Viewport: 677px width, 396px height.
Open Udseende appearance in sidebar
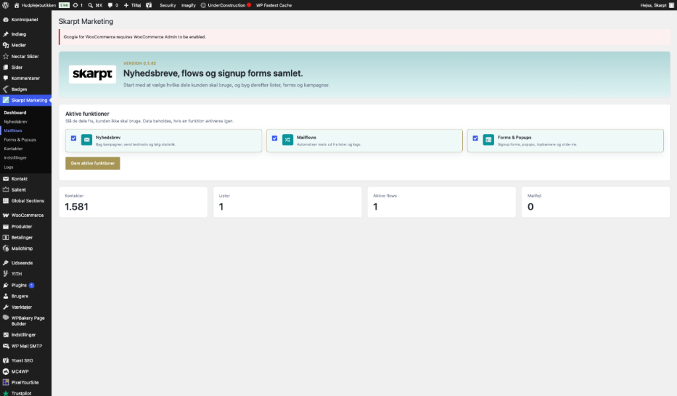pos(26,263)
